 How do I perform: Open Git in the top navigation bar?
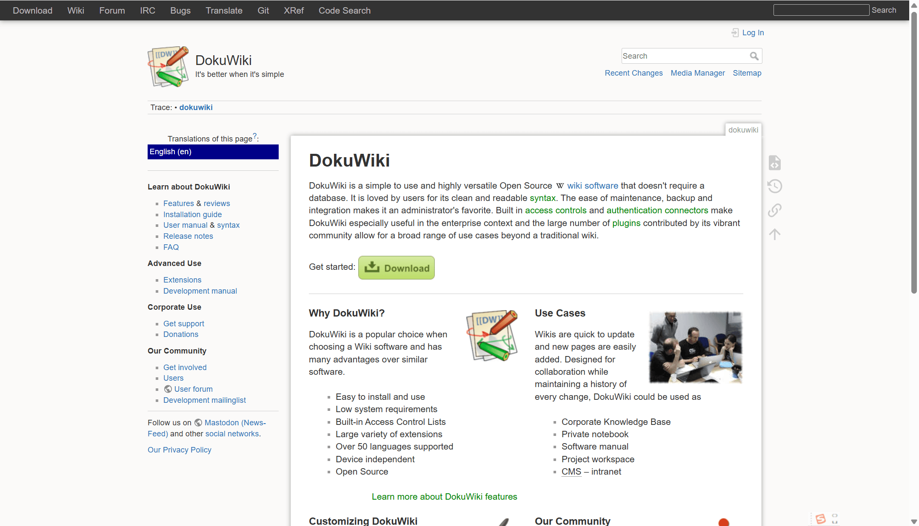[x=263, y=11]
